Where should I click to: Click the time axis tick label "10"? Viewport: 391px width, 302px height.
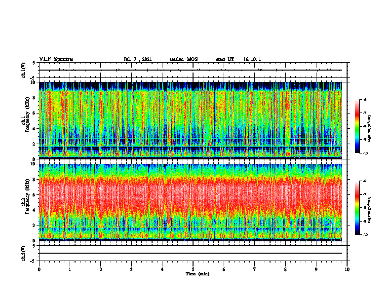[347, 269]
